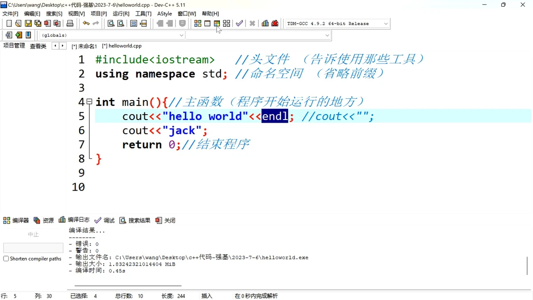
Task: Click the input field above Shorten compiler paths
Action: [33, 248]
